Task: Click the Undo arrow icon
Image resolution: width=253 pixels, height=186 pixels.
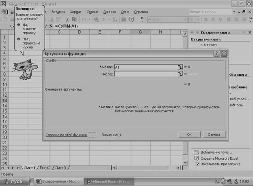Action: [x=84, y=19]
